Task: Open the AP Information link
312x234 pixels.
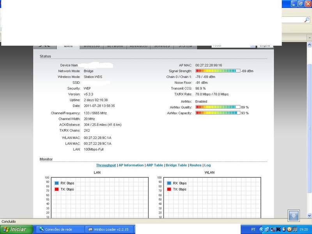Action: (131, 165)
